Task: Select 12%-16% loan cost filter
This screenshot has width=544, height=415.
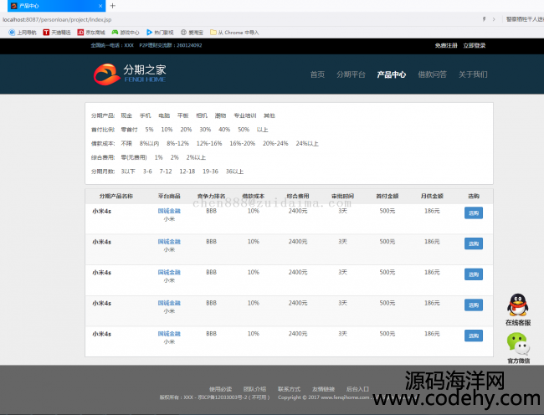Action: coord(209,144)
